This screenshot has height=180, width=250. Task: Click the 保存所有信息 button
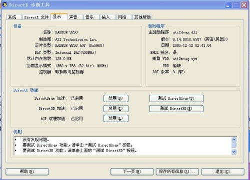point(177,172)
